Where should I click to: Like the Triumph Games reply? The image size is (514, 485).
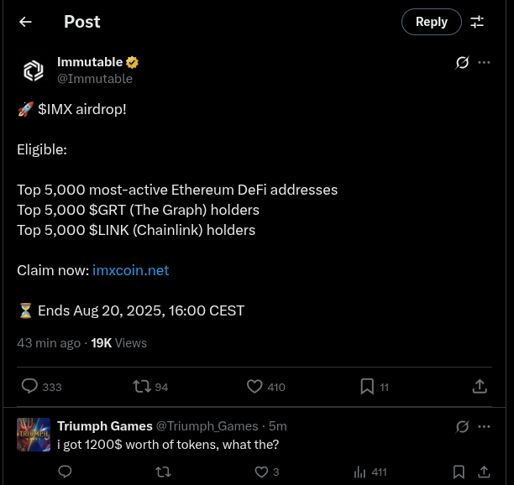[x=261, y=472]
